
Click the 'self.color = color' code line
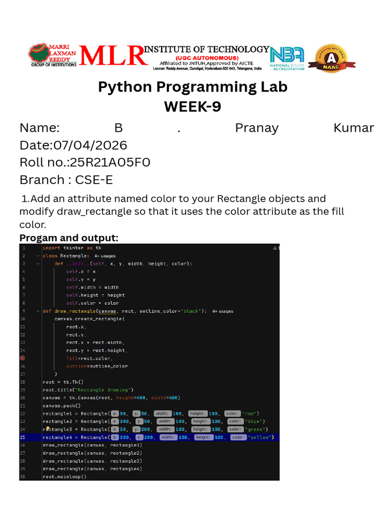(x=92, y=303)
